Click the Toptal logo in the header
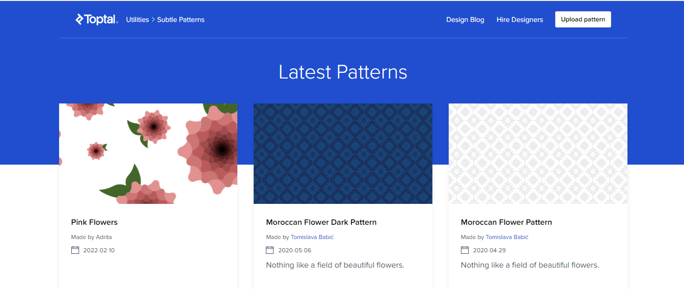 (97, 19)
